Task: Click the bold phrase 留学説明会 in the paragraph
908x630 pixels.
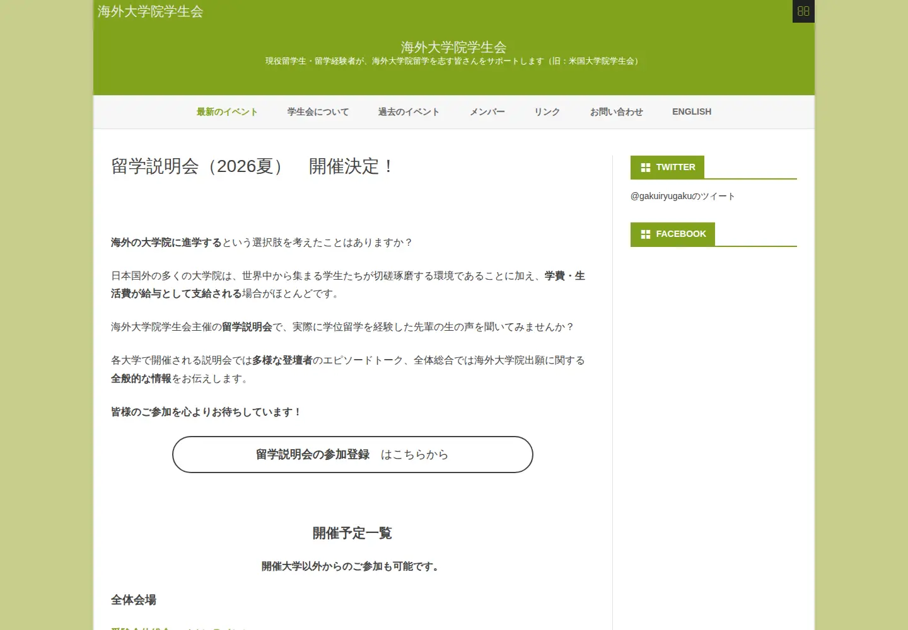Action: coord(247,327)
